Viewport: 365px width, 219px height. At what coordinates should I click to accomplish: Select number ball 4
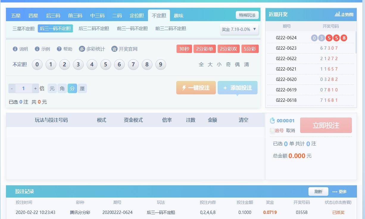point(92,65)
